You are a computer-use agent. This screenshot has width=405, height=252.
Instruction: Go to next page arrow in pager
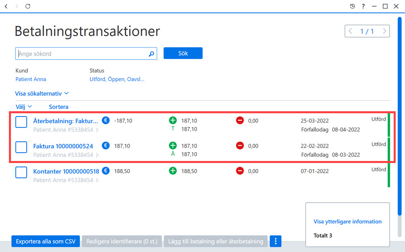[x=384, y=31]
